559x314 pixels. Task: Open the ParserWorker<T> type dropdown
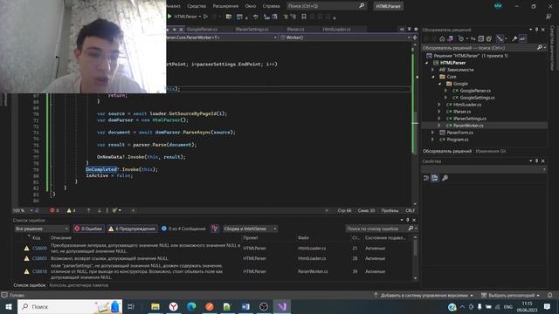pyautogui.click(x=221, y=38)
